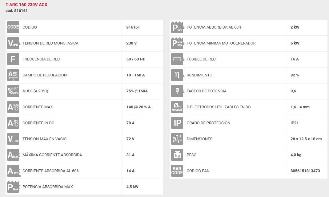This screenshot has height=197, width=329.
Task: Click CORRIENTE ABSORBIDA AL 60% label
Action: (51, 171)
